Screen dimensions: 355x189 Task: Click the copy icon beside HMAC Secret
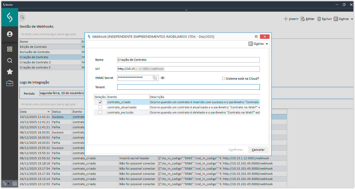click(155, 78)
